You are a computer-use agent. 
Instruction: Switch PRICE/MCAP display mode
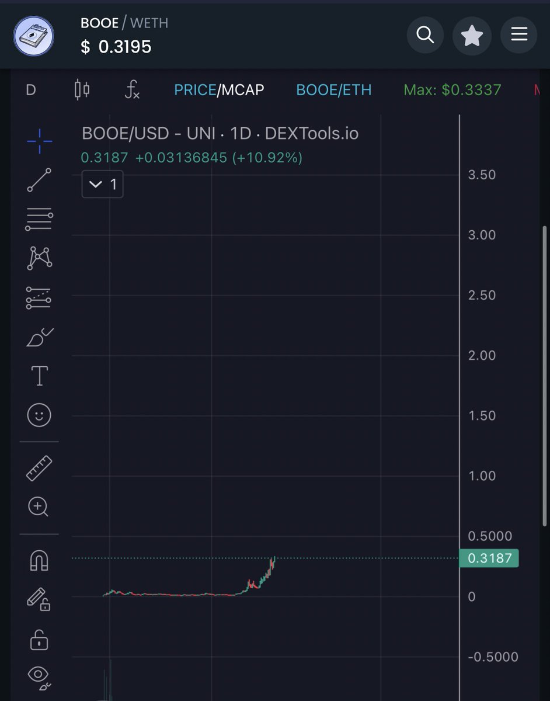[219, 90]
